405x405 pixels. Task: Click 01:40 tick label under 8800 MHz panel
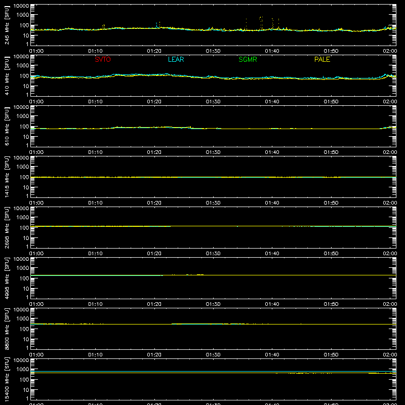point(272,355)
